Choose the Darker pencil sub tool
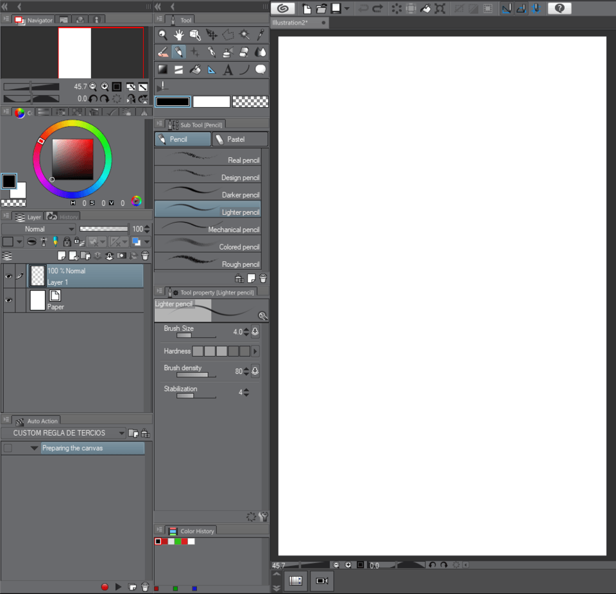 pyautogui.click(x=208, y=194)
